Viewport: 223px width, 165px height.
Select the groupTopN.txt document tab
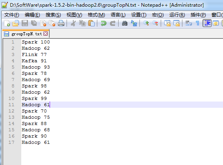[x=26, y=34]
